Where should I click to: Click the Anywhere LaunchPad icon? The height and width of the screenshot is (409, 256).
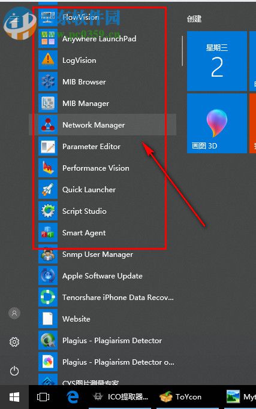click(48, 38)
